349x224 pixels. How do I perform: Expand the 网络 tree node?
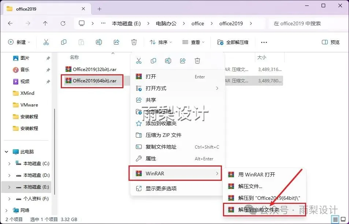coord(7,210)
